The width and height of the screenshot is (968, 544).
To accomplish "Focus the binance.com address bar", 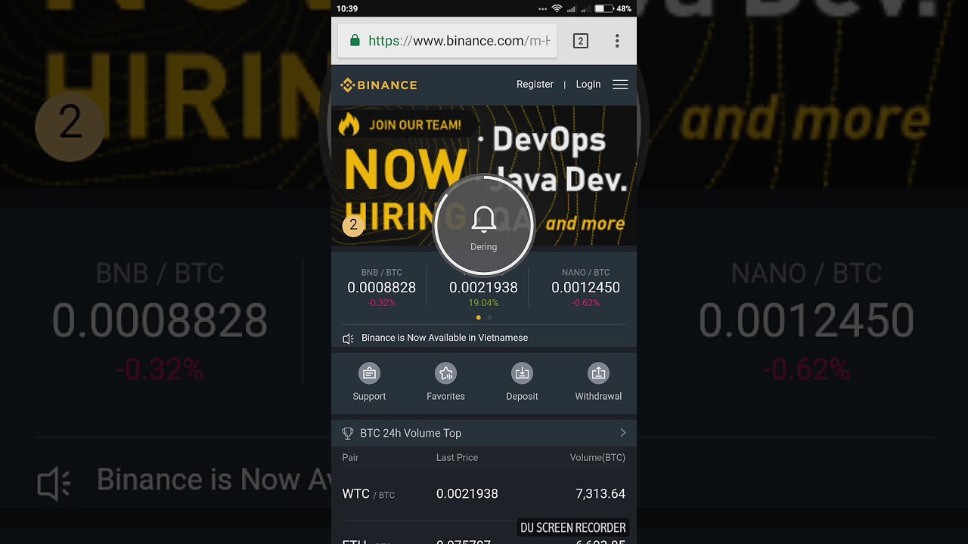I will click(448, 41).
